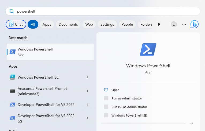
Task: Switch to the Settings filter tab
Action: (107, 24)
